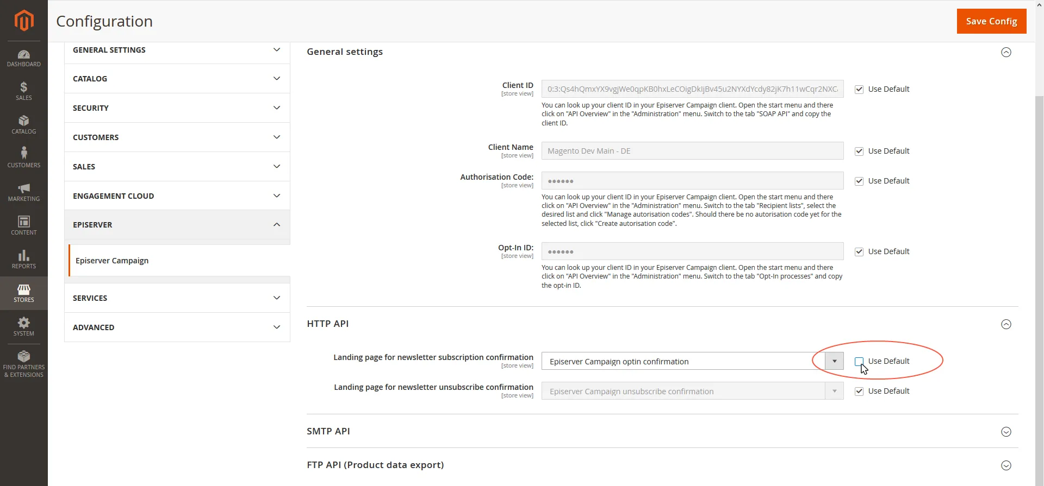Expand FTP API Product data export circle icon
Viewport: 1044px width, 486px height.
point(1006,465)
